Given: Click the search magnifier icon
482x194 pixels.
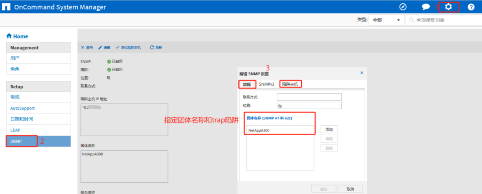Looking at the screenshot, I should pos(411,20).
